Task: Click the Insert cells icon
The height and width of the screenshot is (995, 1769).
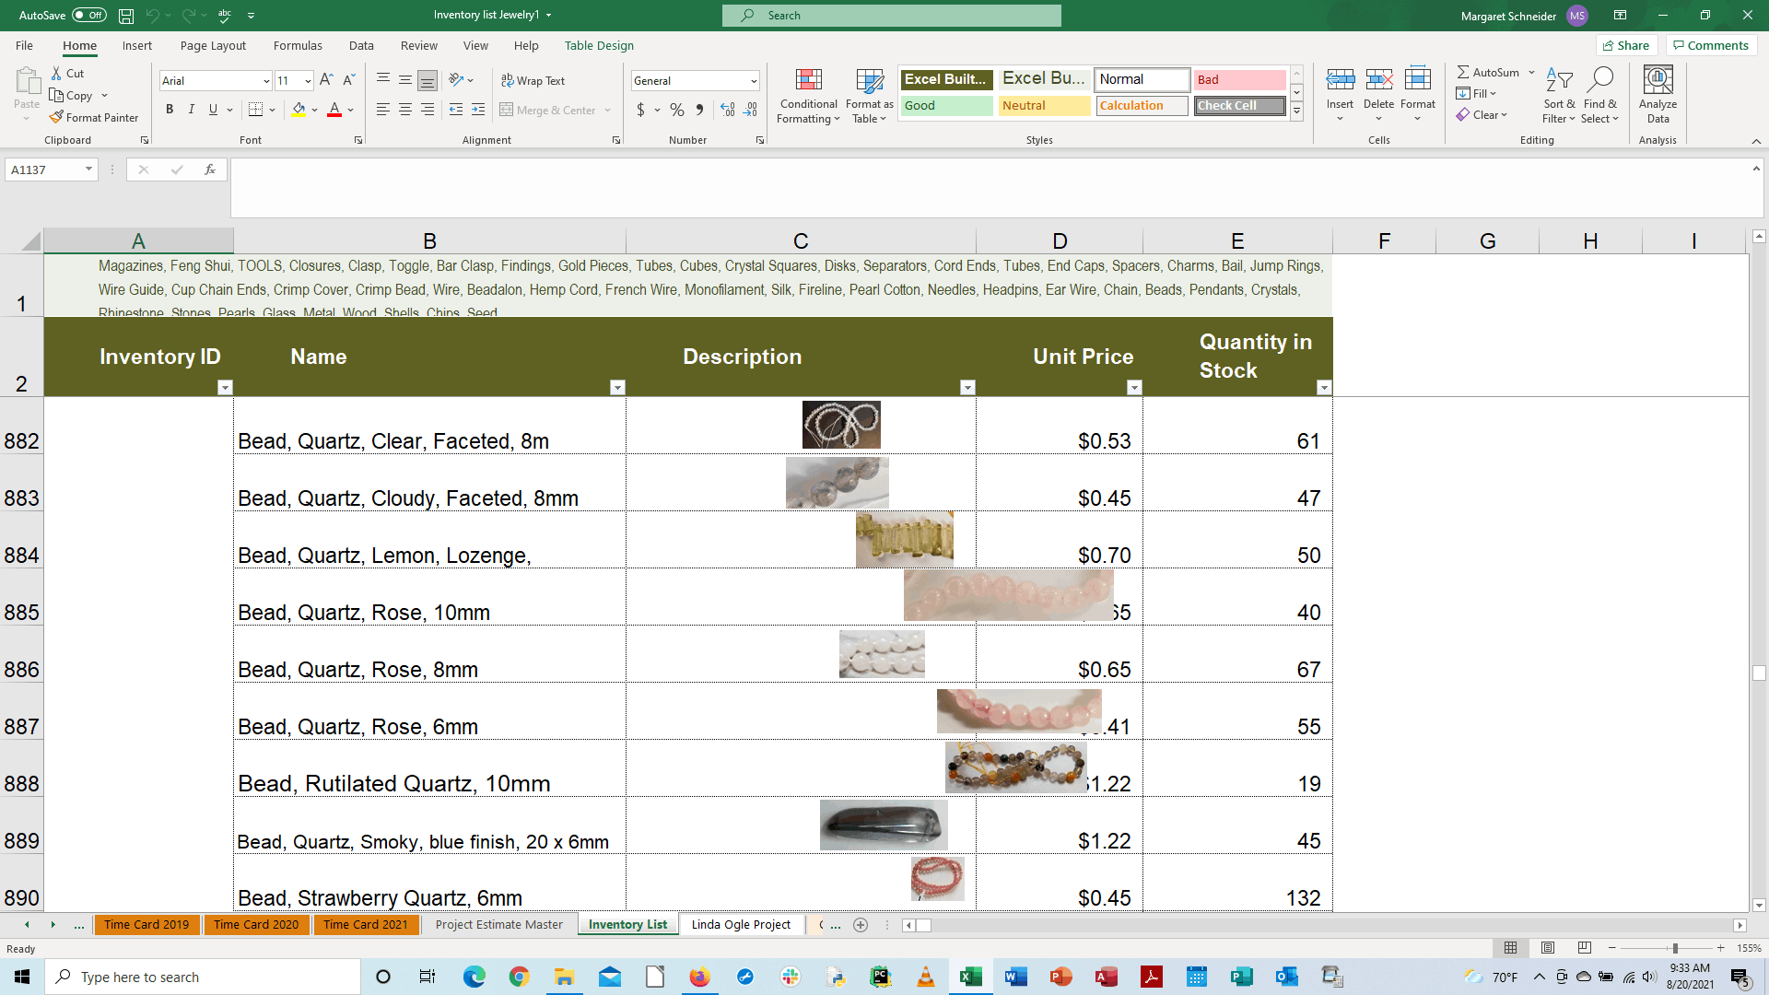Action: 1340,80
